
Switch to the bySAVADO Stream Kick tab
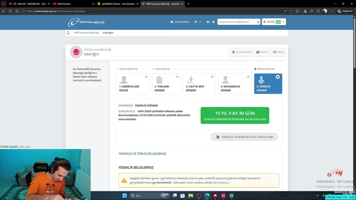point(118,4)
